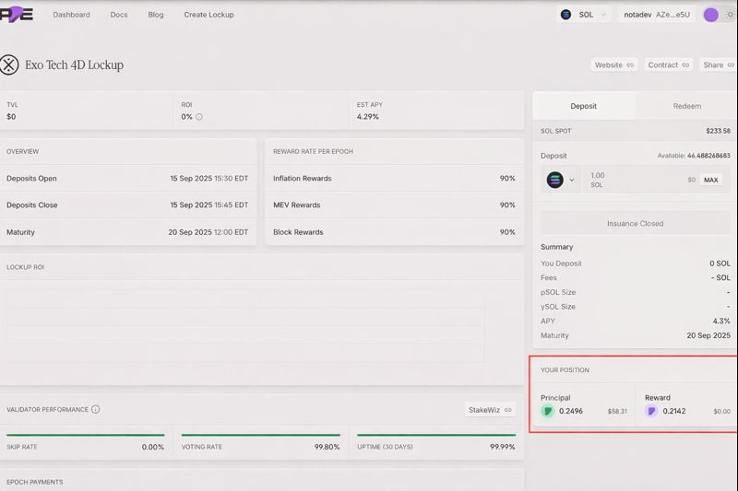Screen dimensions: 738x491
Task: Click the green Principal token icon
Action: click(x=548, y=411)
